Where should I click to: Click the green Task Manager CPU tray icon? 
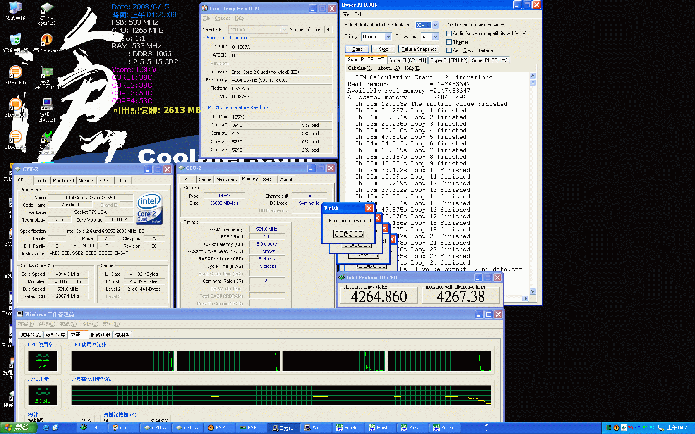point(609,428)
